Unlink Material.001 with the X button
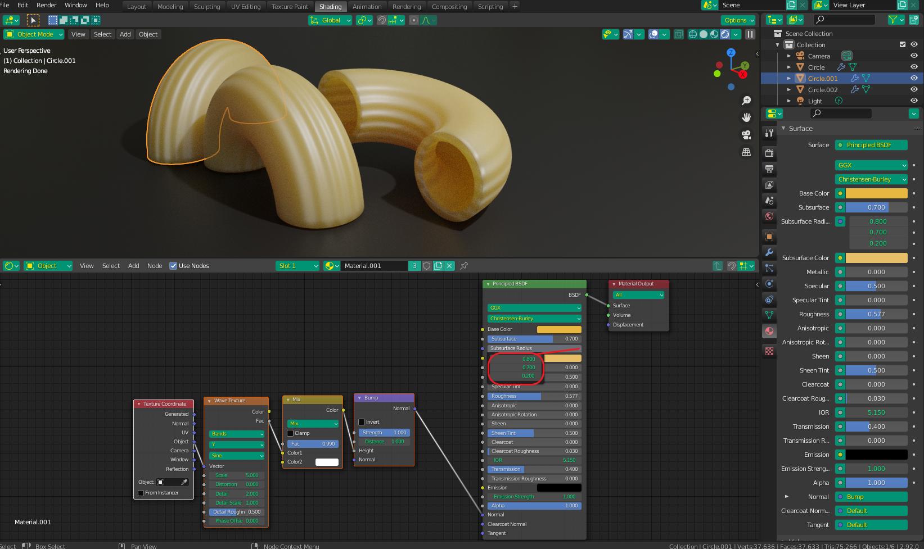Viewport: 924px width, 549px height. pyautogui.click(x=449, y=266)
